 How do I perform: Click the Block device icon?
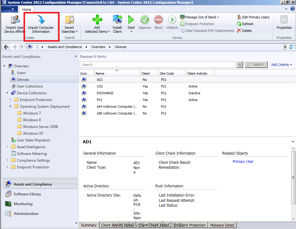pos(159,20)
